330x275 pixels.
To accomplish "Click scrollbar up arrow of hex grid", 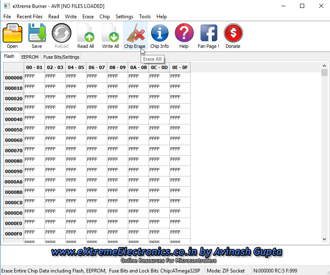I will (x=324, y=66).
